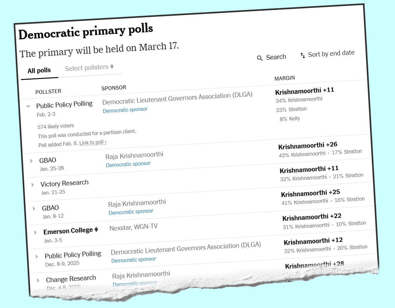Switch to the All polls tab

click(39, 70)
